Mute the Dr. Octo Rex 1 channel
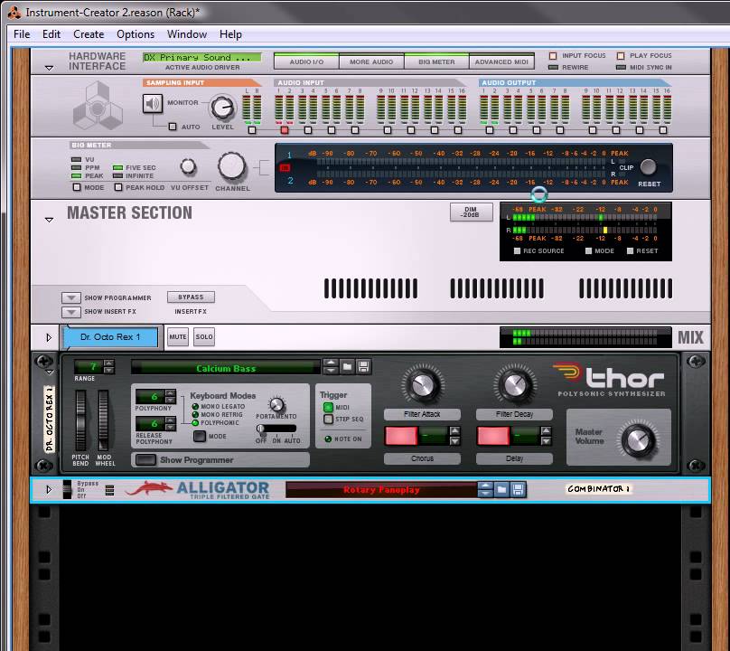 [x=178, y=337]
